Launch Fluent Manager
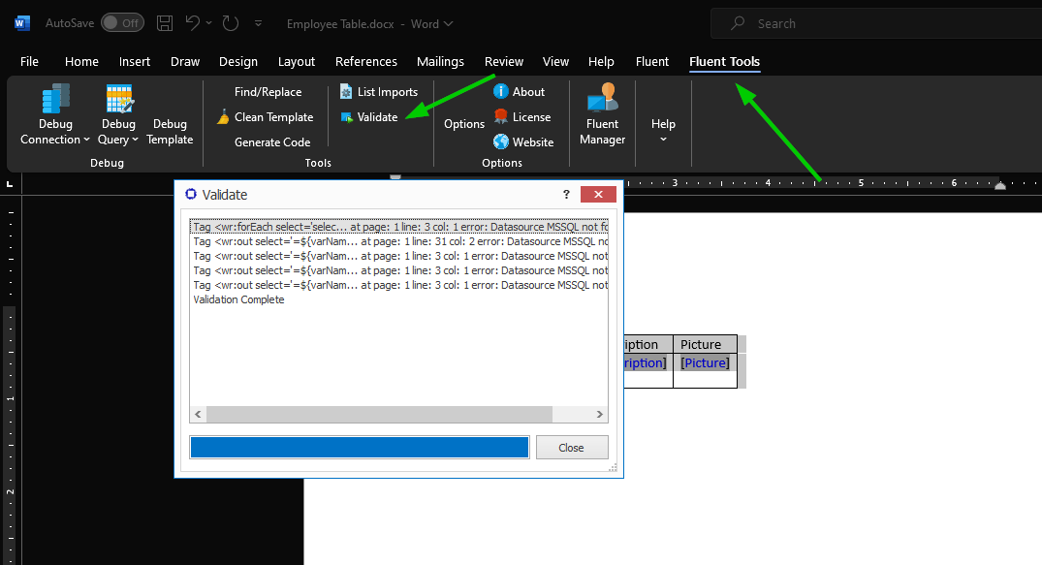Image resolution: width=1042 pixels, height=565 pixels. pyautogui.click(x=602, y=114)
